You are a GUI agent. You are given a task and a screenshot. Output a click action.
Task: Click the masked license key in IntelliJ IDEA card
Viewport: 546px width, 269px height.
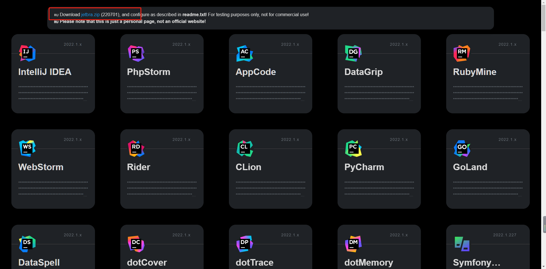53,93
